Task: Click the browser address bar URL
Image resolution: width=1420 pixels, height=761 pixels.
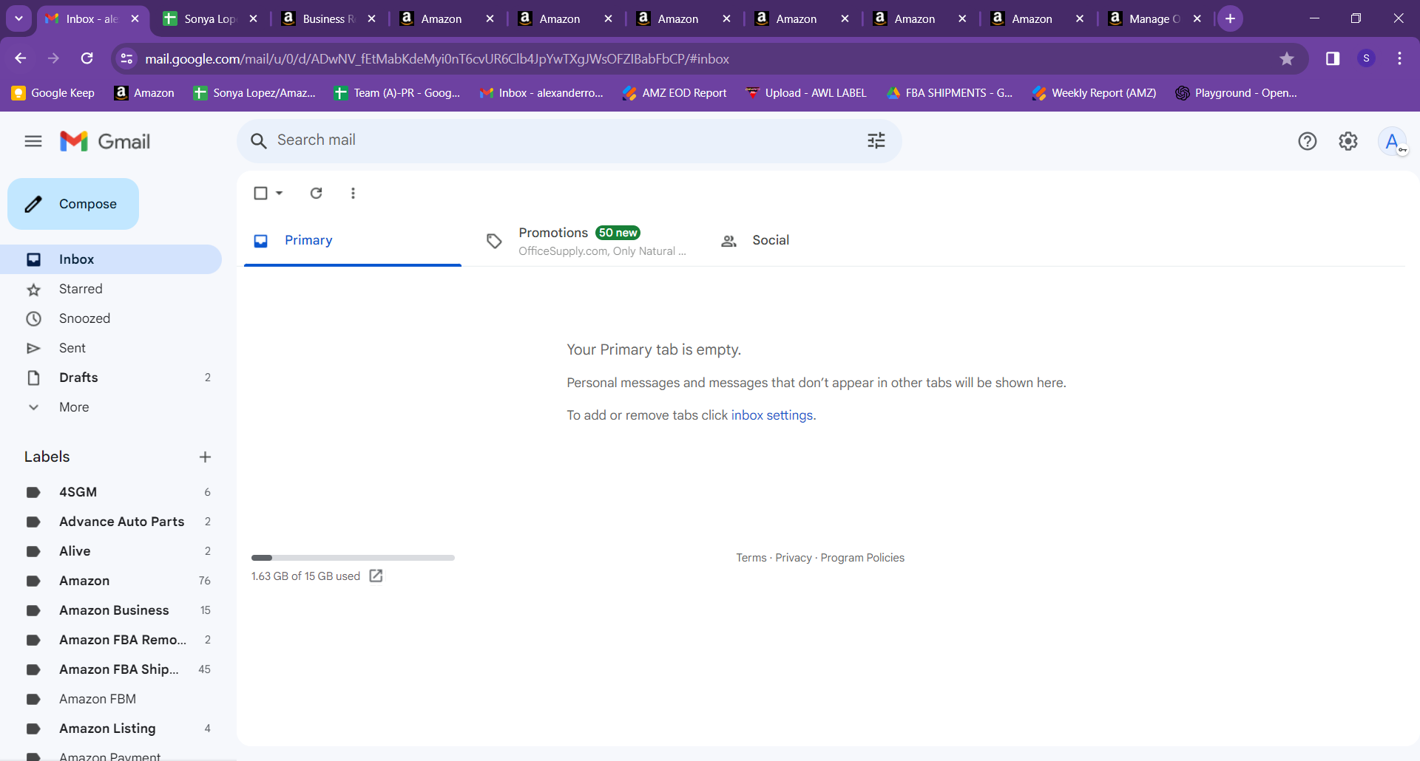Action: pos(437,58)
